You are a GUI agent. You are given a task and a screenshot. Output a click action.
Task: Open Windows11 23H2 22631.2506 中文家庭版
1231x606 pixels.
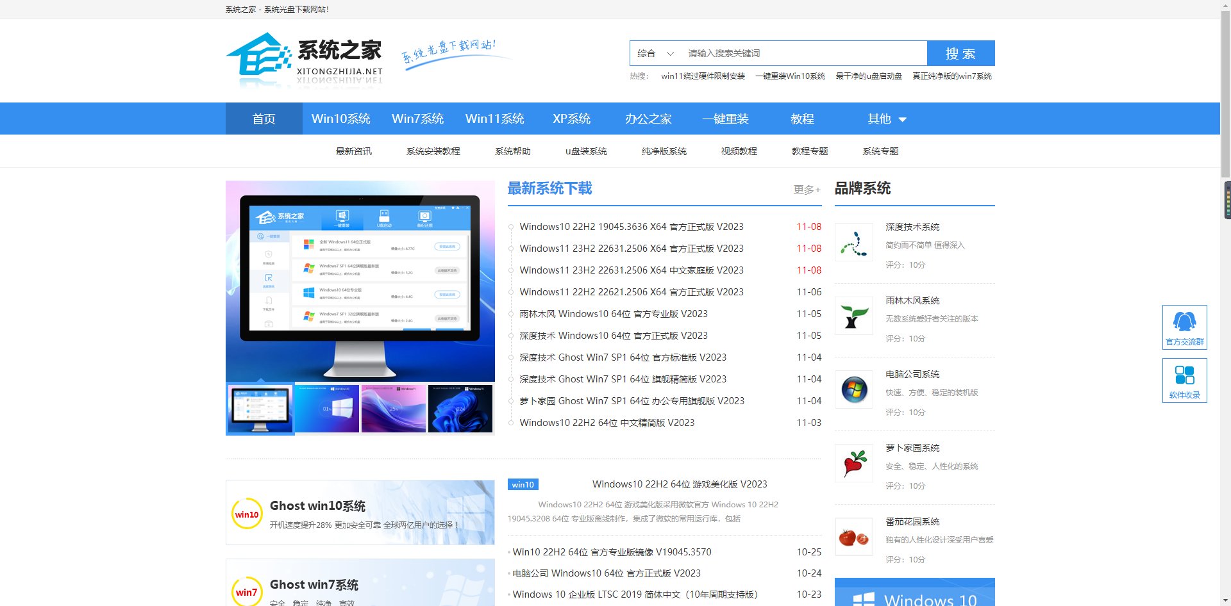click(632, 270)
